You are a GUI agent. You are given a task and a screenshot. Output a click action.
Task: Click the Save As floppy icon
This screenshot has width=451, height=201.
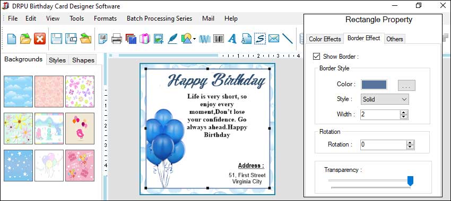pyautogui.click(x=71, y=39)
